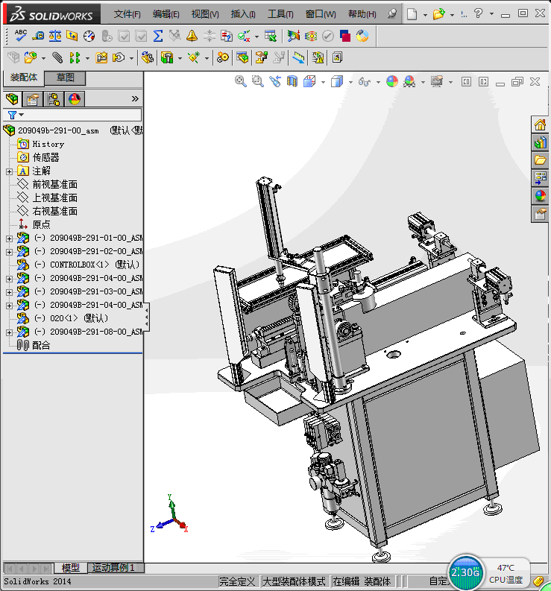The width and height of the screenshot is (551, 591).
Task: Expand the 注解 annotations node
Action: [x=10, y=171]
